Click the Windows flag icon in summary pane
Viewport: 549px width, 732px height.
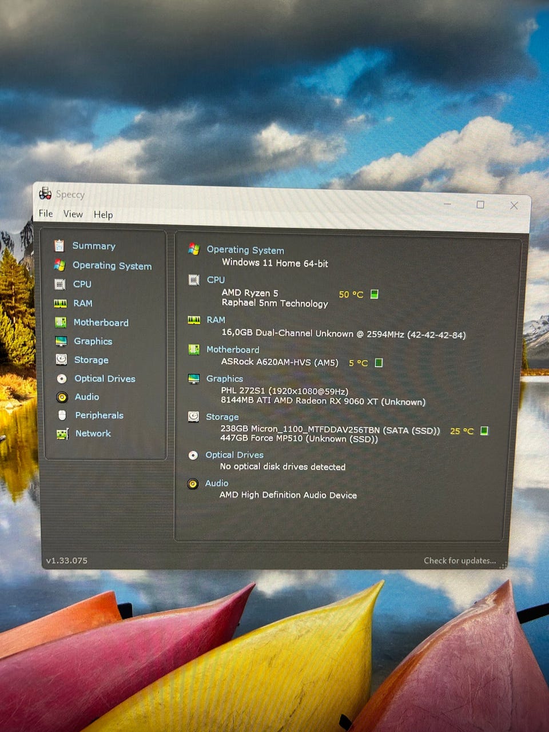tap(194, 249)
